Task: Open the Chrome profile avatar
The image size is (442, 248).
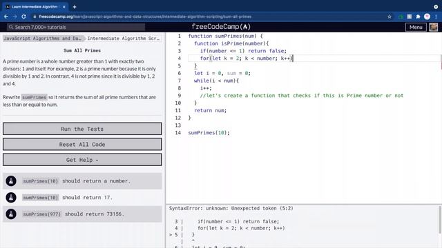Action: (427, 17)
